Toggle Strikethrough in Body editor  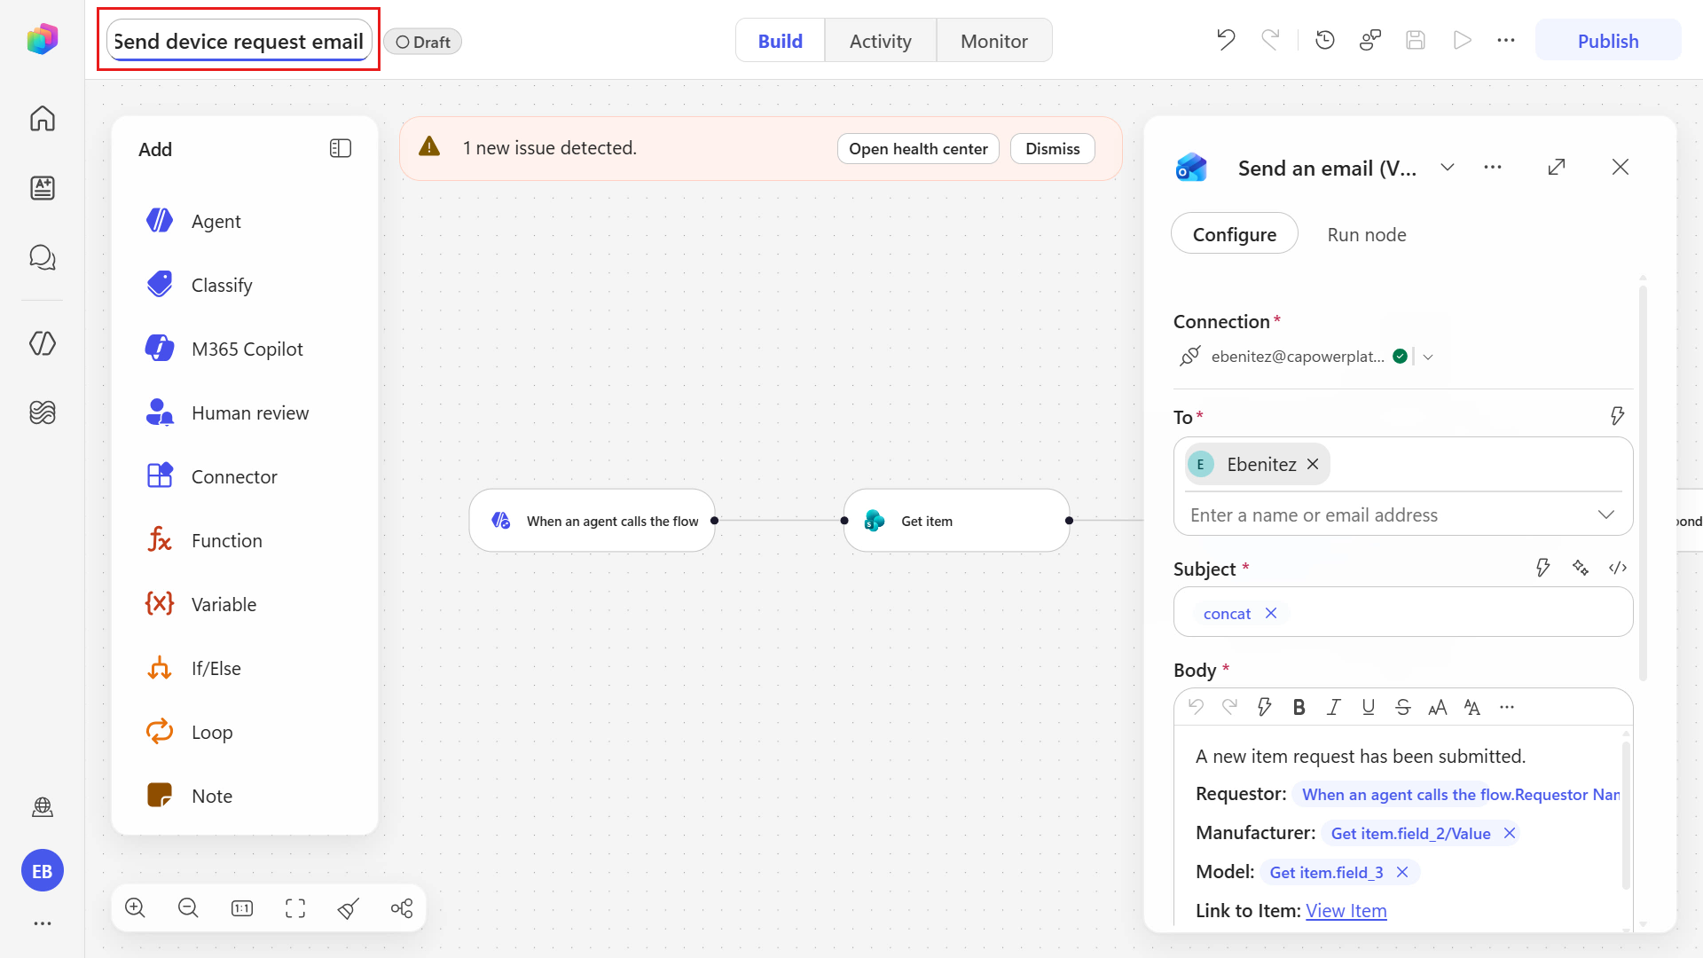(x=1403, y=707)
